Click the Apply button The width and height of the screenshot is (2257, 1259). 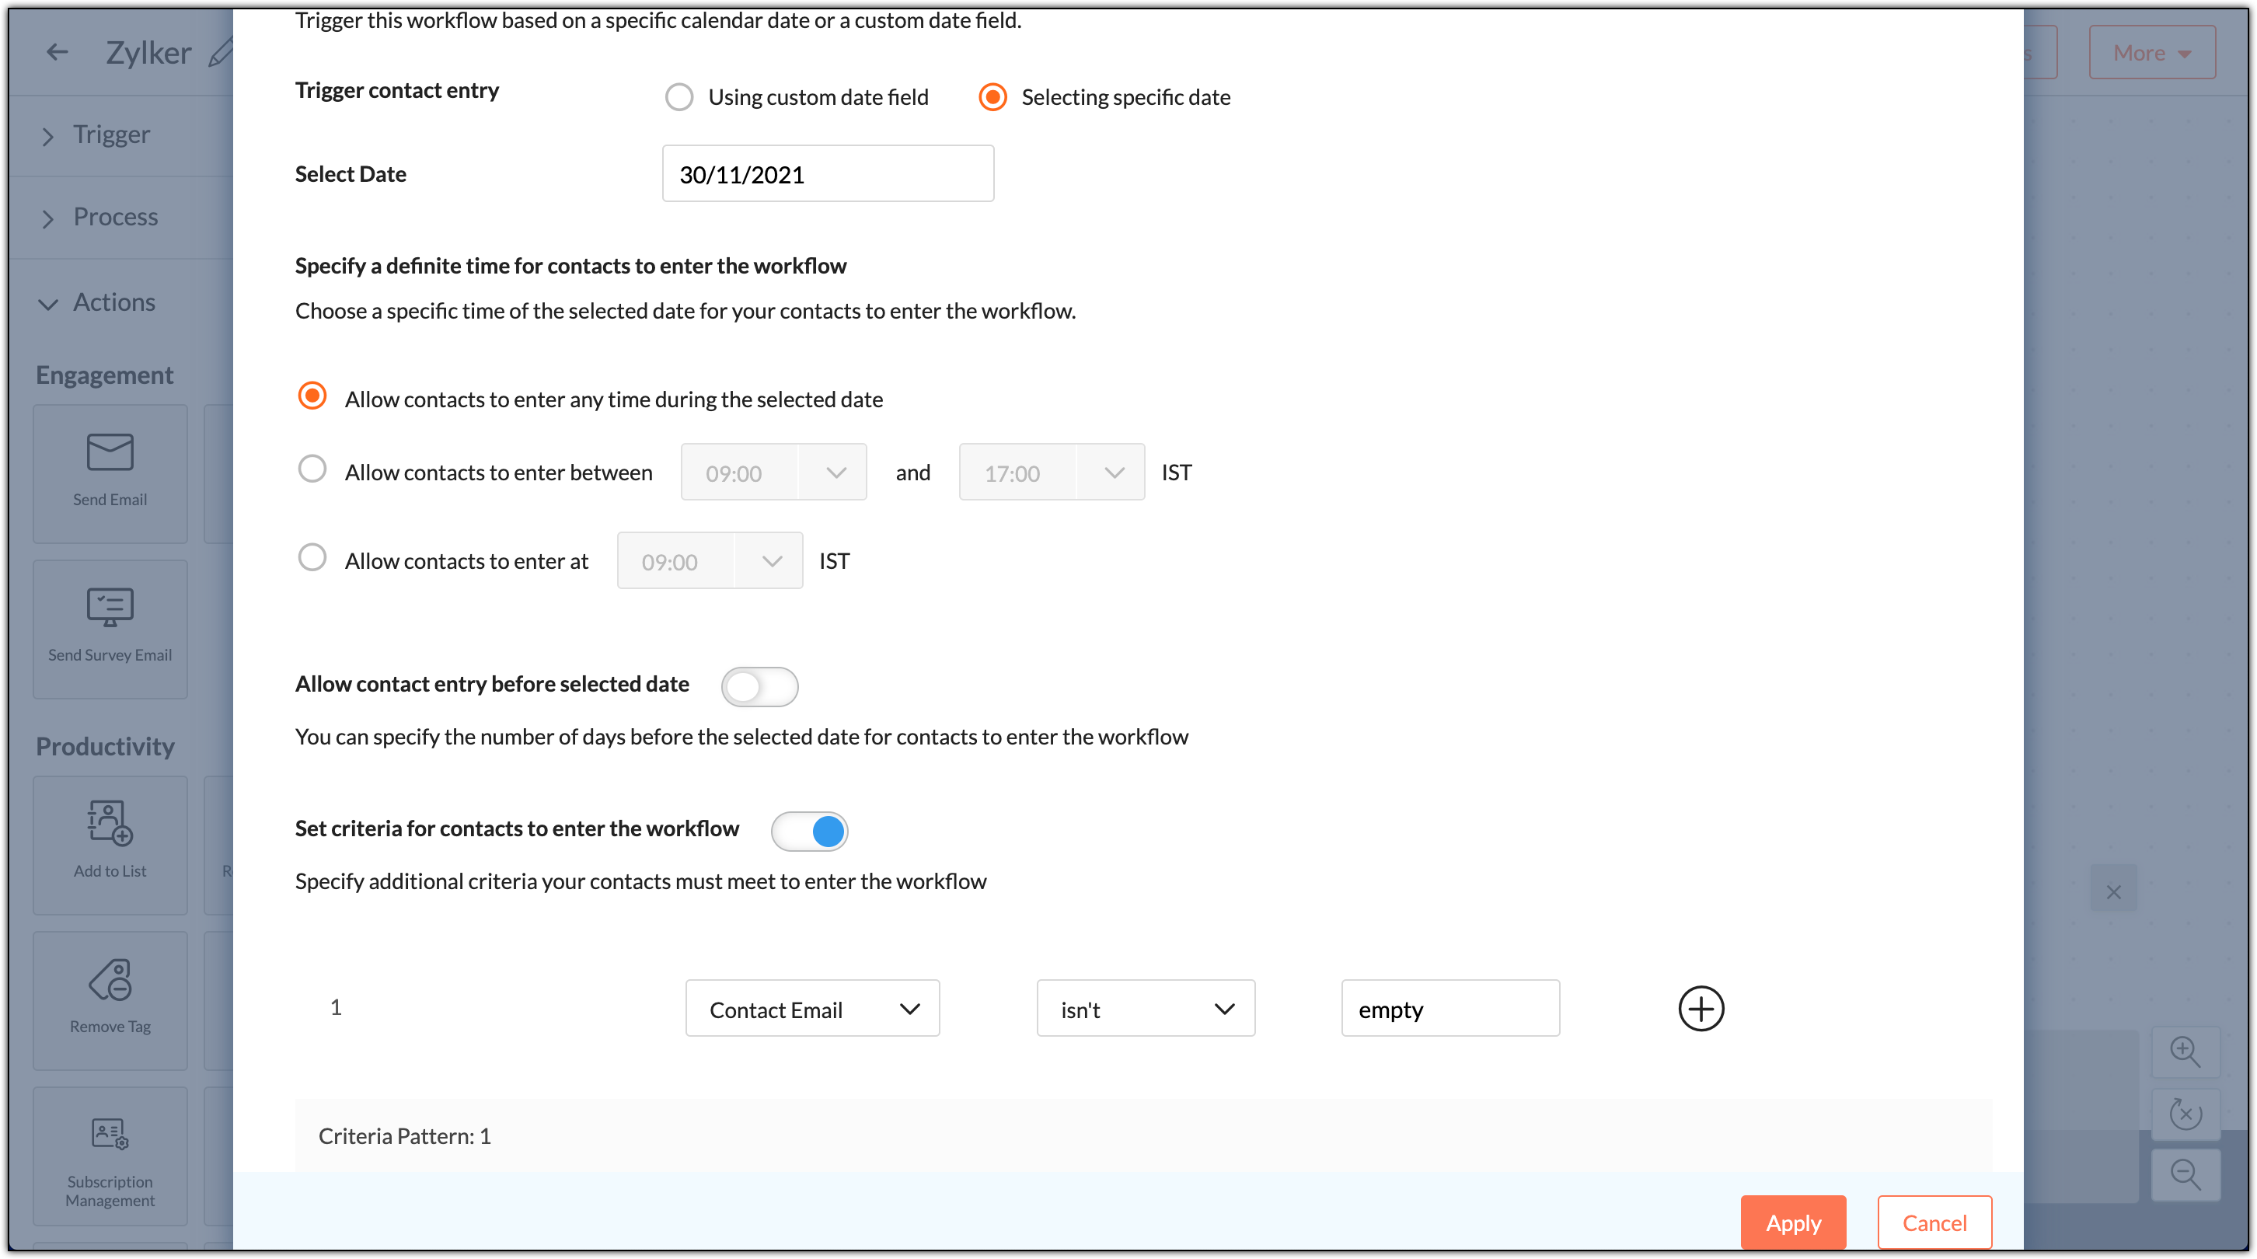click(1793, 1223)
